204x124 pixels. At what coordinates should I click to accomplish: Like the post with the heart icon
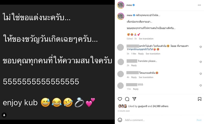[x=120, y=99]
